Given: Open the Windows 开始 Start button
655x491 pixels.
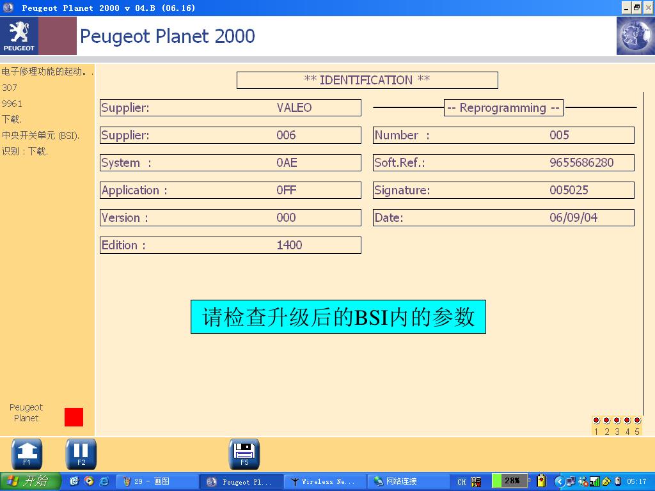Looking at the screenshot, I should click(x=30, y=481).
